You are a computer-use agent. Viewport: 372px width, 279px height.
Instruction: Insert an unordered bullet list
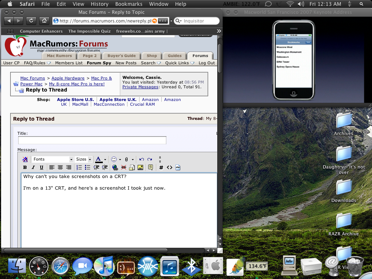click(88, 167)
